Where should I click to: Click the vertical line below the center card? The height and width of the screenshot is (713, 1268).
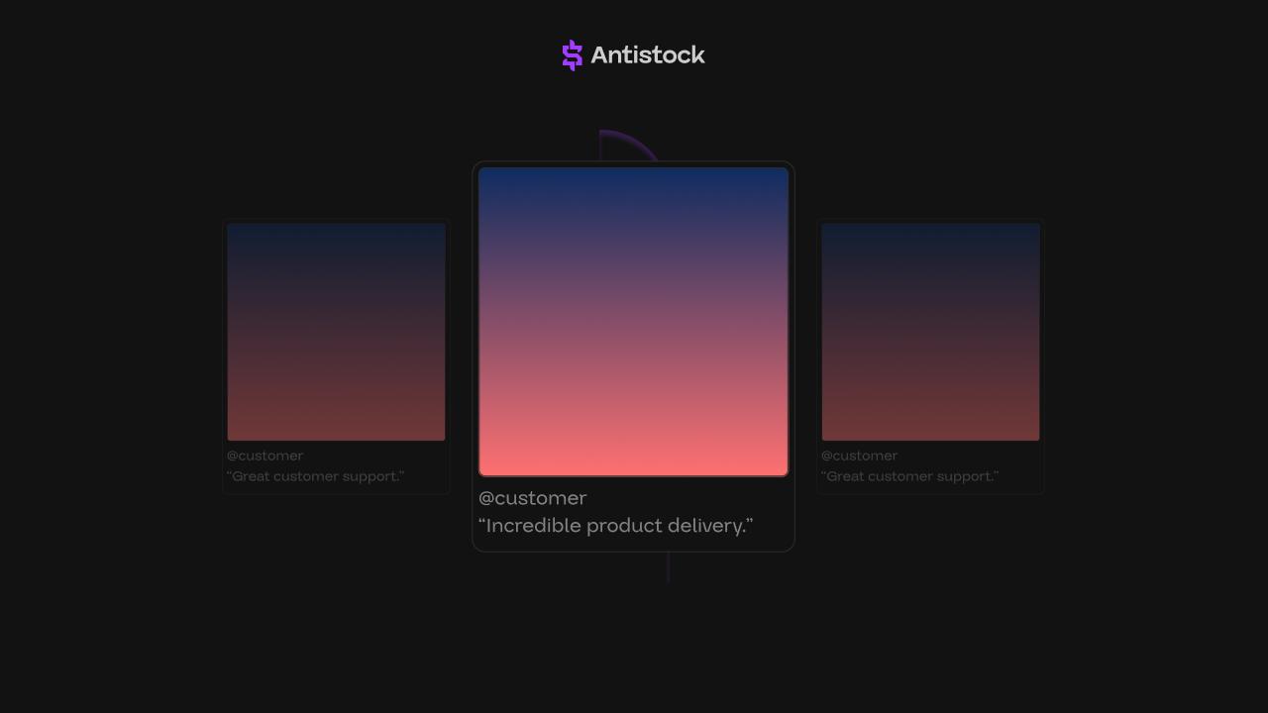pyautogui.click(x=668, y=567)
